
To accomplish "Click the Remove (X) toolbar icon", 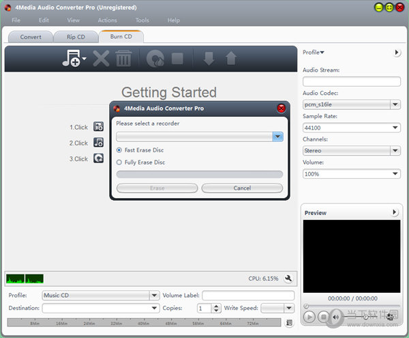I will pyautogui.click(x=101, y=59).
